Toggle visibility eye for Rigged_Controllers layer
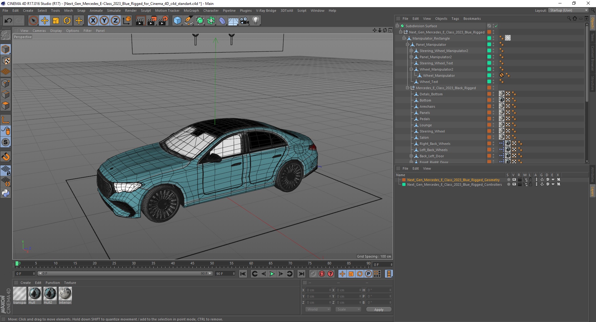This screenshot has height=322, width=596. pyautogui.click(x=514, y=184)
